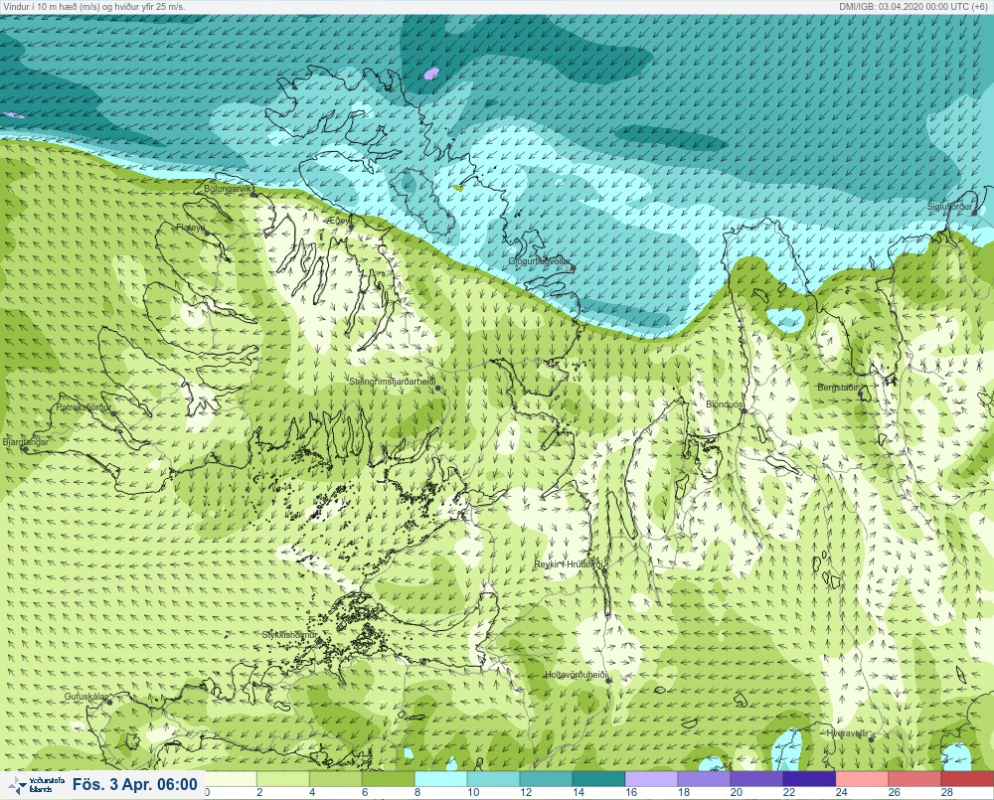This screenshot has height=800, width=994.
Task: Click the DMI/IGB 03.04.2020 model run text
Action: click(913, 6)
